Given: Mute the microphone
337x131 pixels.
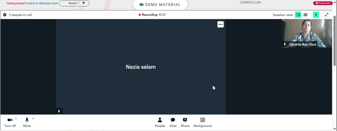Looking at the screenshot, I should [27, 123].
